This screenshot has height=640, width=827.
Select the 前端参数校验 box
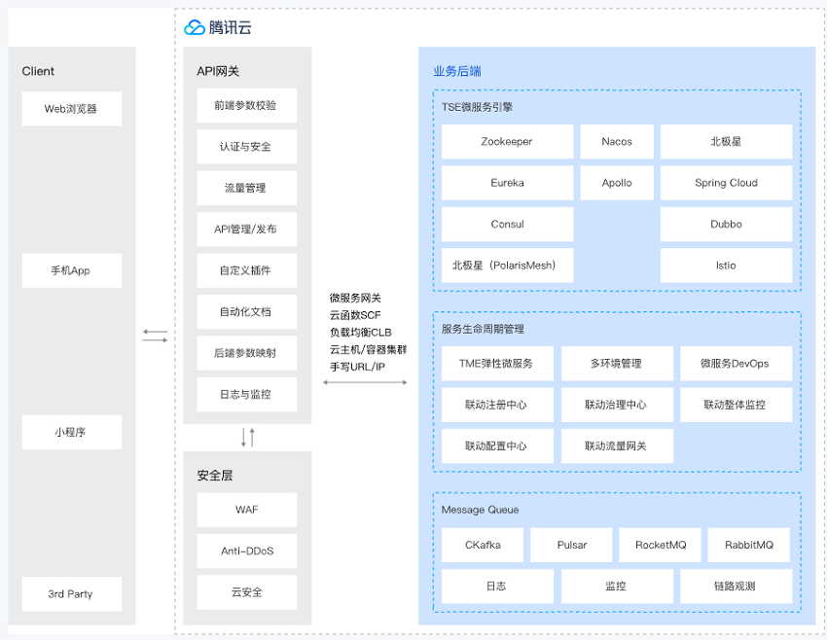[x=247, y=105]
